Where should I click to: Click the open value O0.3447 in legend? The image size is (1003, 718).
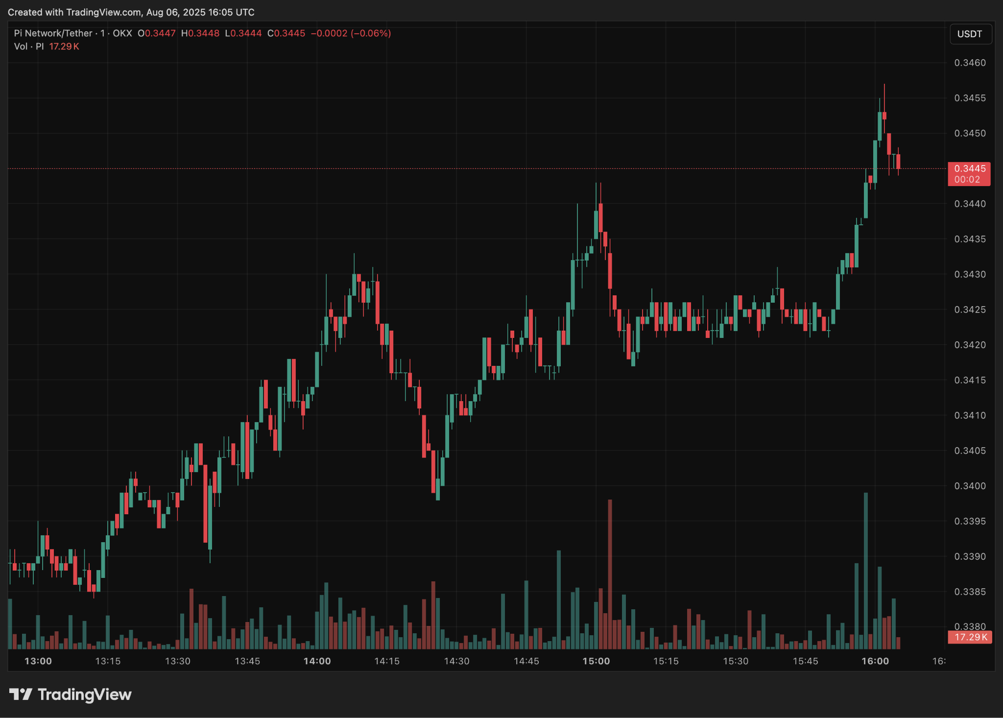click(x=157, y=33)
